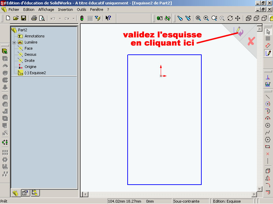Screen dimensions: 273x204
Task: Confirm the sketch with the top-right pencil icon
Action: (x=239, y=31)
